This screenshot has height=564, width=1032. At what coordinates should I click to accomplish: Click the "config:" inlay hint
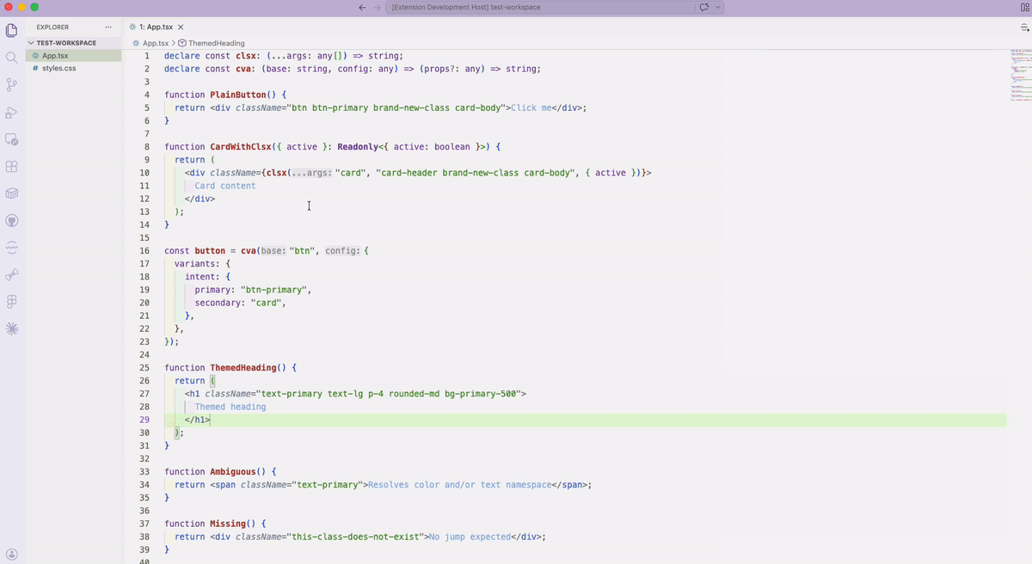[x=344, y=251]
